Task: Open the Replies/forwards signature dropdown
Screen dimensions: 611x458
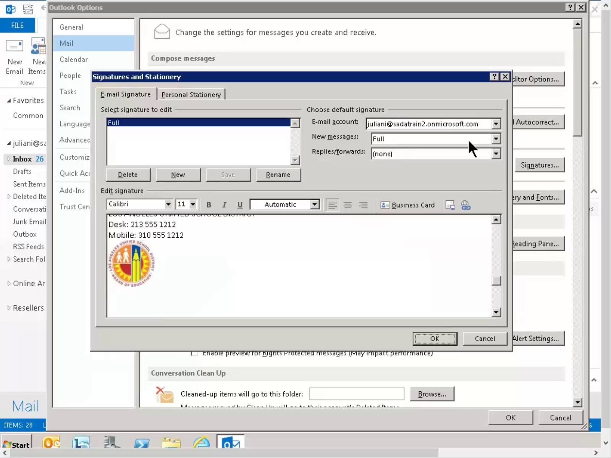Action: pyautogui.click(x=496, y=153)
